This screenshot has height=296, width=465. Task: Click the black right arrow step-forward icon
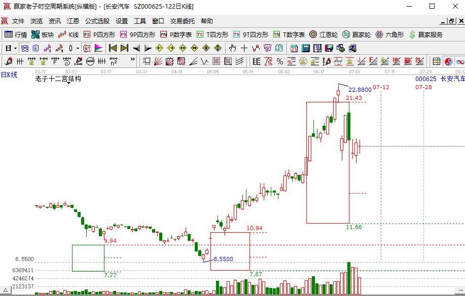148,48
